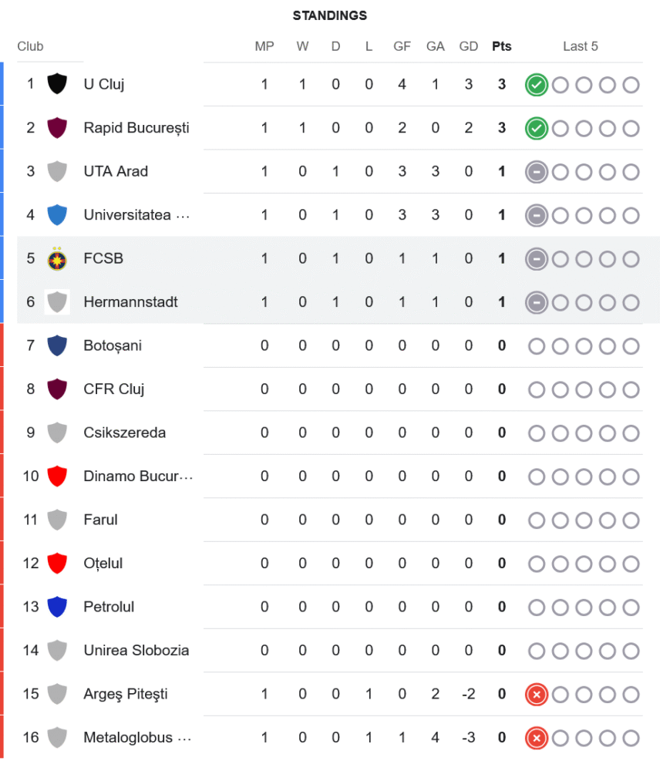Click the Petrolul blue shield icon
This screenshot has height=771, width=660.
57,607
